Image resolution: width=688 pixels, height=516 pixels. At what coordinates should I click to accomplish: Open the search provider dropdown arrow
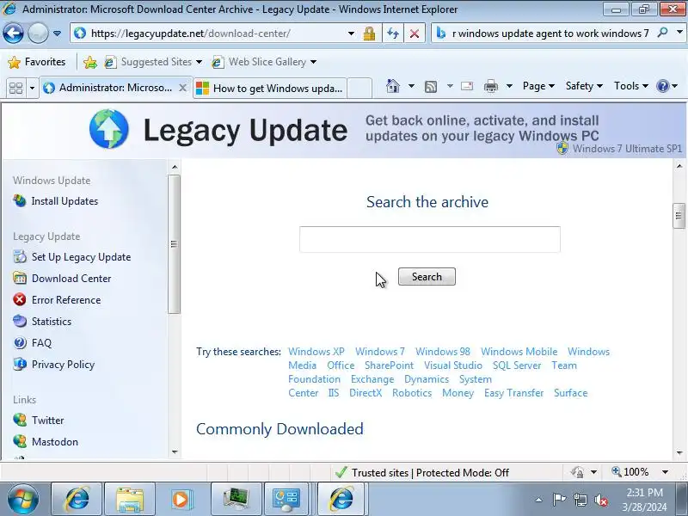coord(679,33)
